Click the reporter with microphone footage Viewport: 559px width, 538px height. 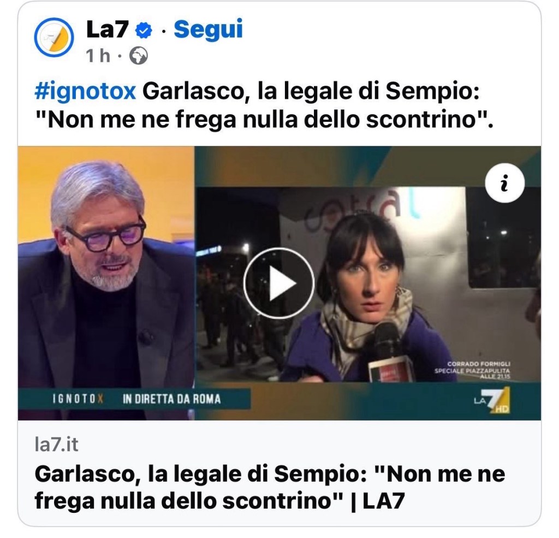[367, 285]
